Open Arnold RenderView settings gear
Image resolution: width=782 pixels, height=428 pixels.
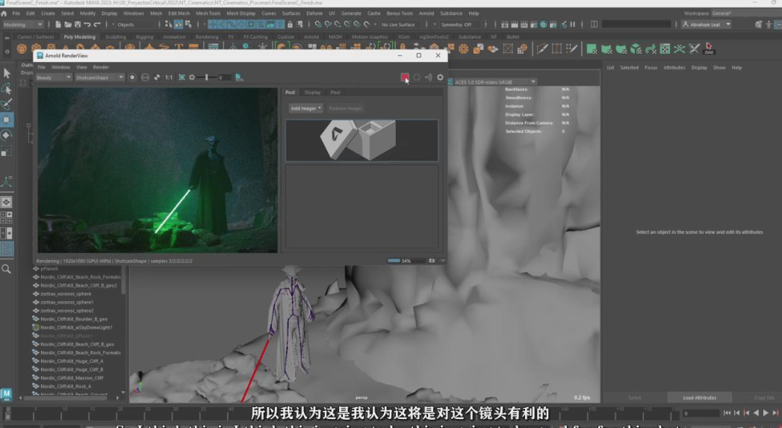pos(440,77)
